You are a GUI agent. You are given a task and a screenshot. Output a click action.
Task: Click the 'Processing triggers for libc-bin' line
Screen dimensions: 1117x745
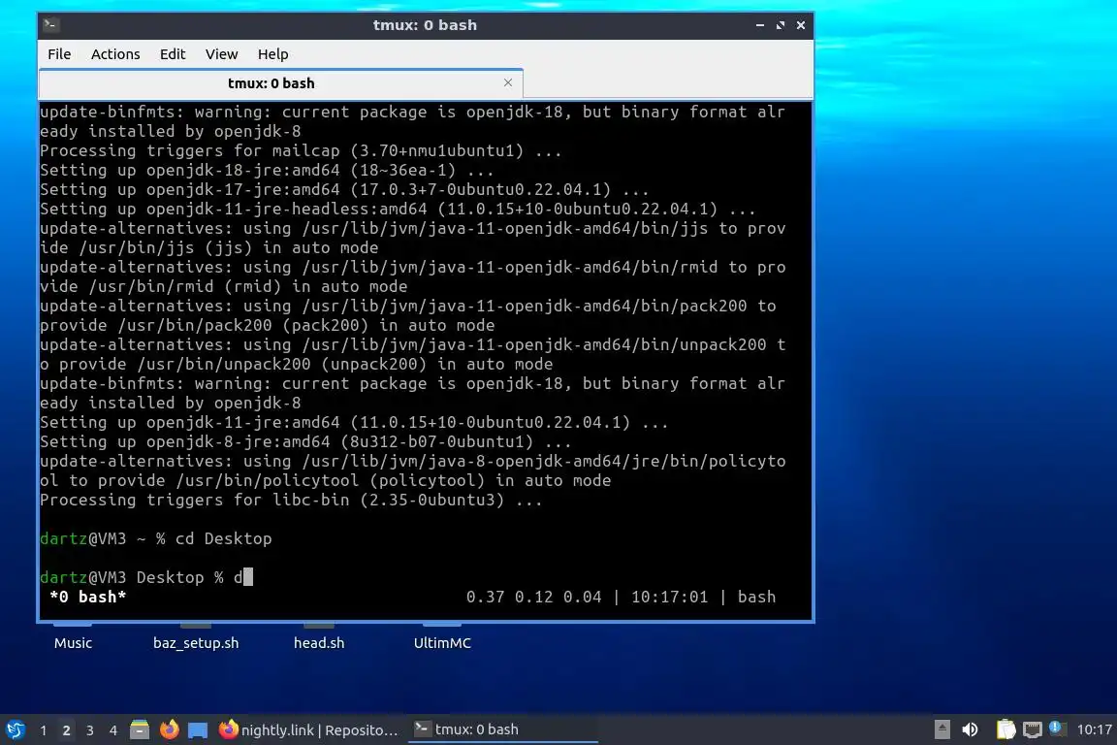click(291, 500)
